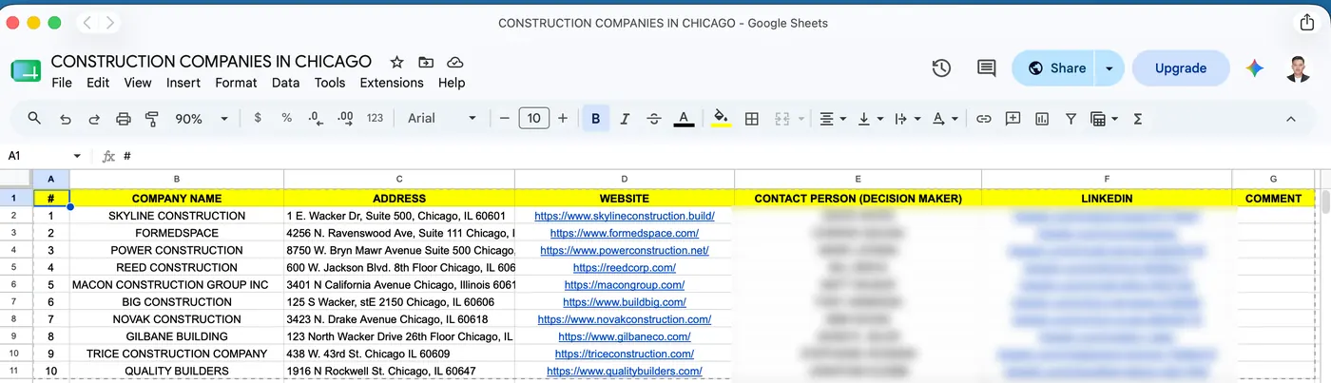Open the search menus magnifier icon
The height and width of the screenshot is (383, 1331).
click(34, 119)
